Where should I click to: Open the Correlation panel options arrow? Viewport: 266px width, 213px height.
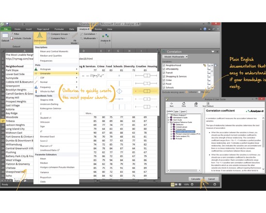coord(213,52)
